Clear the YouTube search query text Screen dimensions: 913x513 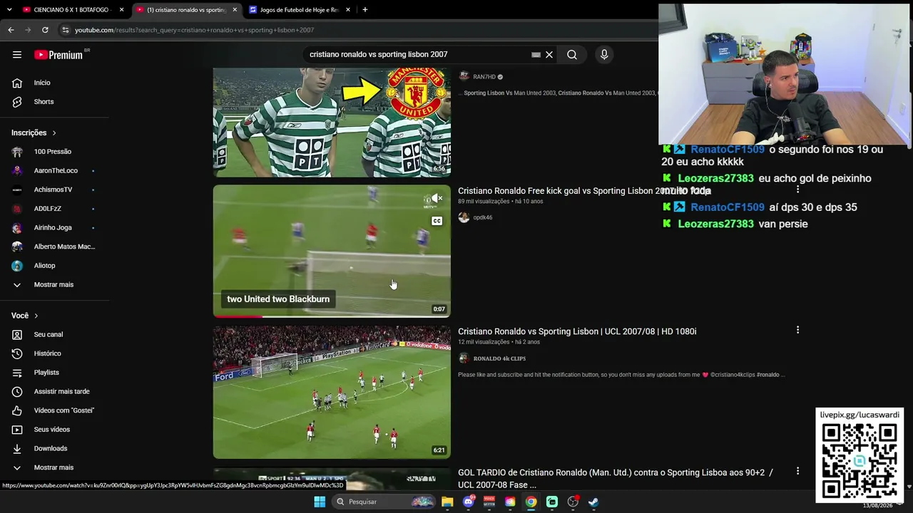pyautogui.click(x=549, y=55)
